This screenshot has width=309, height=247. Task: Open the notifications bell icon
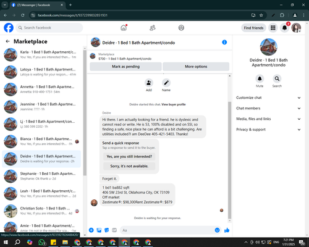[284, 28]
